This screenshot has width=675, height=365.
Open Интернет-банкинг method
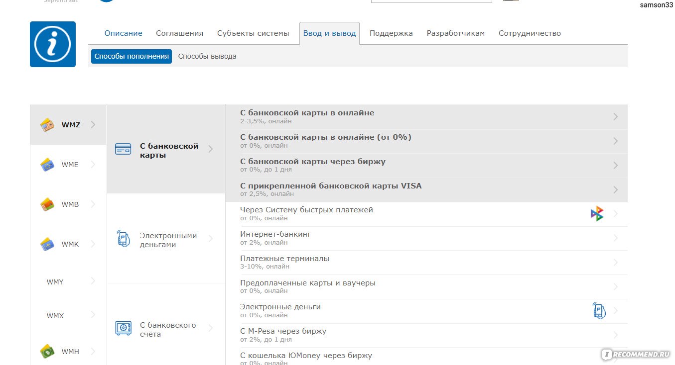pyautogui.click(x=426, y=238)
